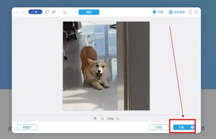Zoom out with the minus magnifier

(118, 119)
